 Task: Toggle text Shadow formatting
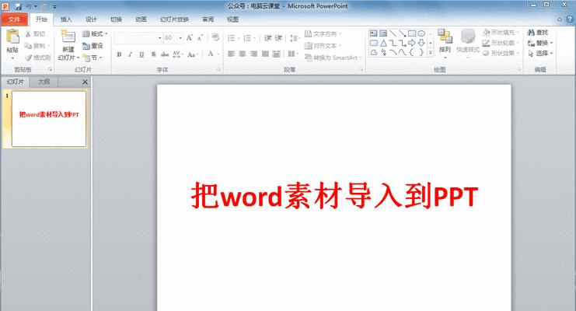tap(153, 54)
